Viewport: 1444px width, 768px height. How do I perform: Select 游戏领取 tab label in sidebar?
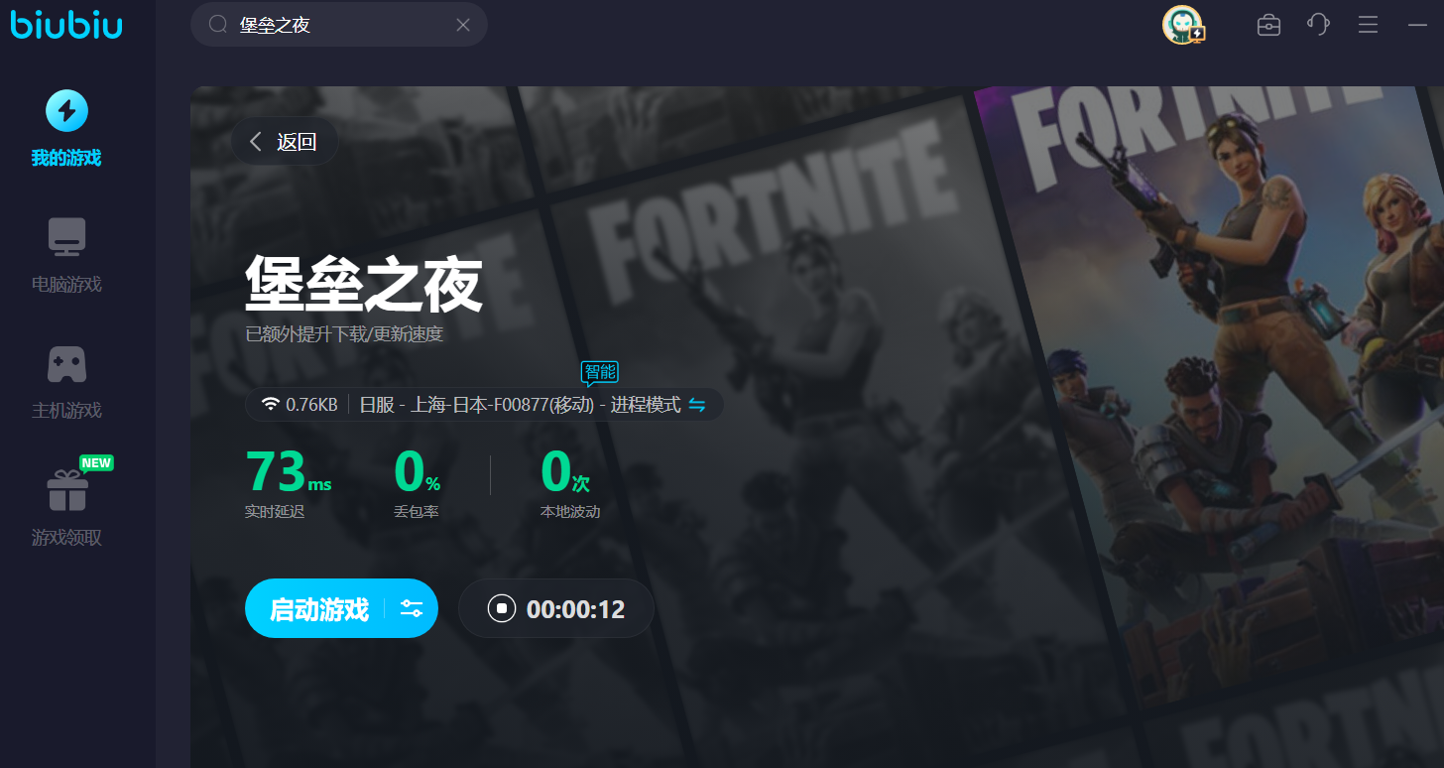point(66,538)
